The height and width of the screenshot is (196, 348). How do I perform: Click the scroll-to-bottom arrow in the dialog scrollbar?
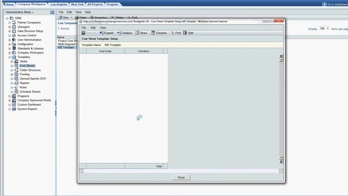tap(281, 162)
